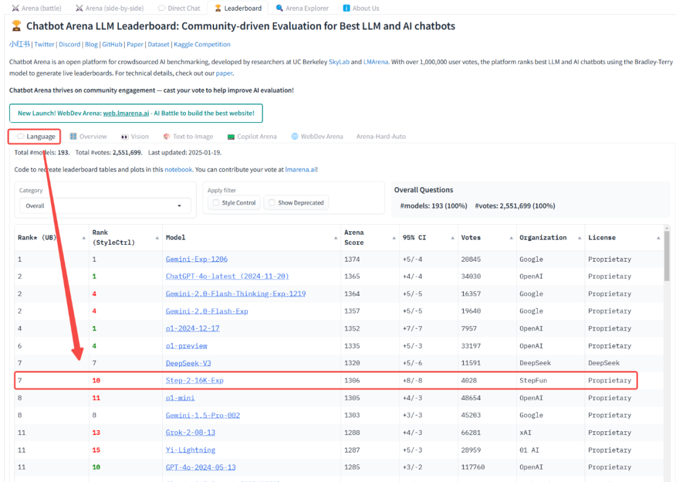Open the Step-2-16K-Exp model link
This screenshot has height=482, width=676.
click(x=194, y=381)
